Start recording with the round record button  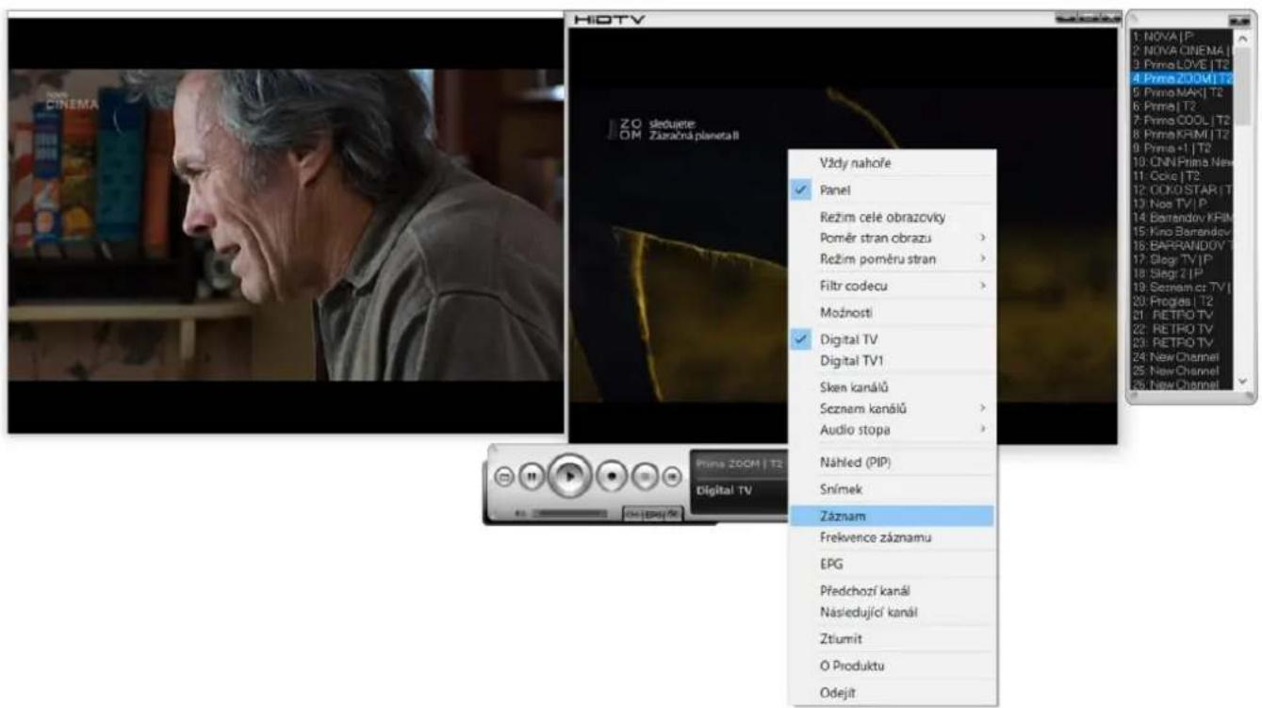(611, 477)
